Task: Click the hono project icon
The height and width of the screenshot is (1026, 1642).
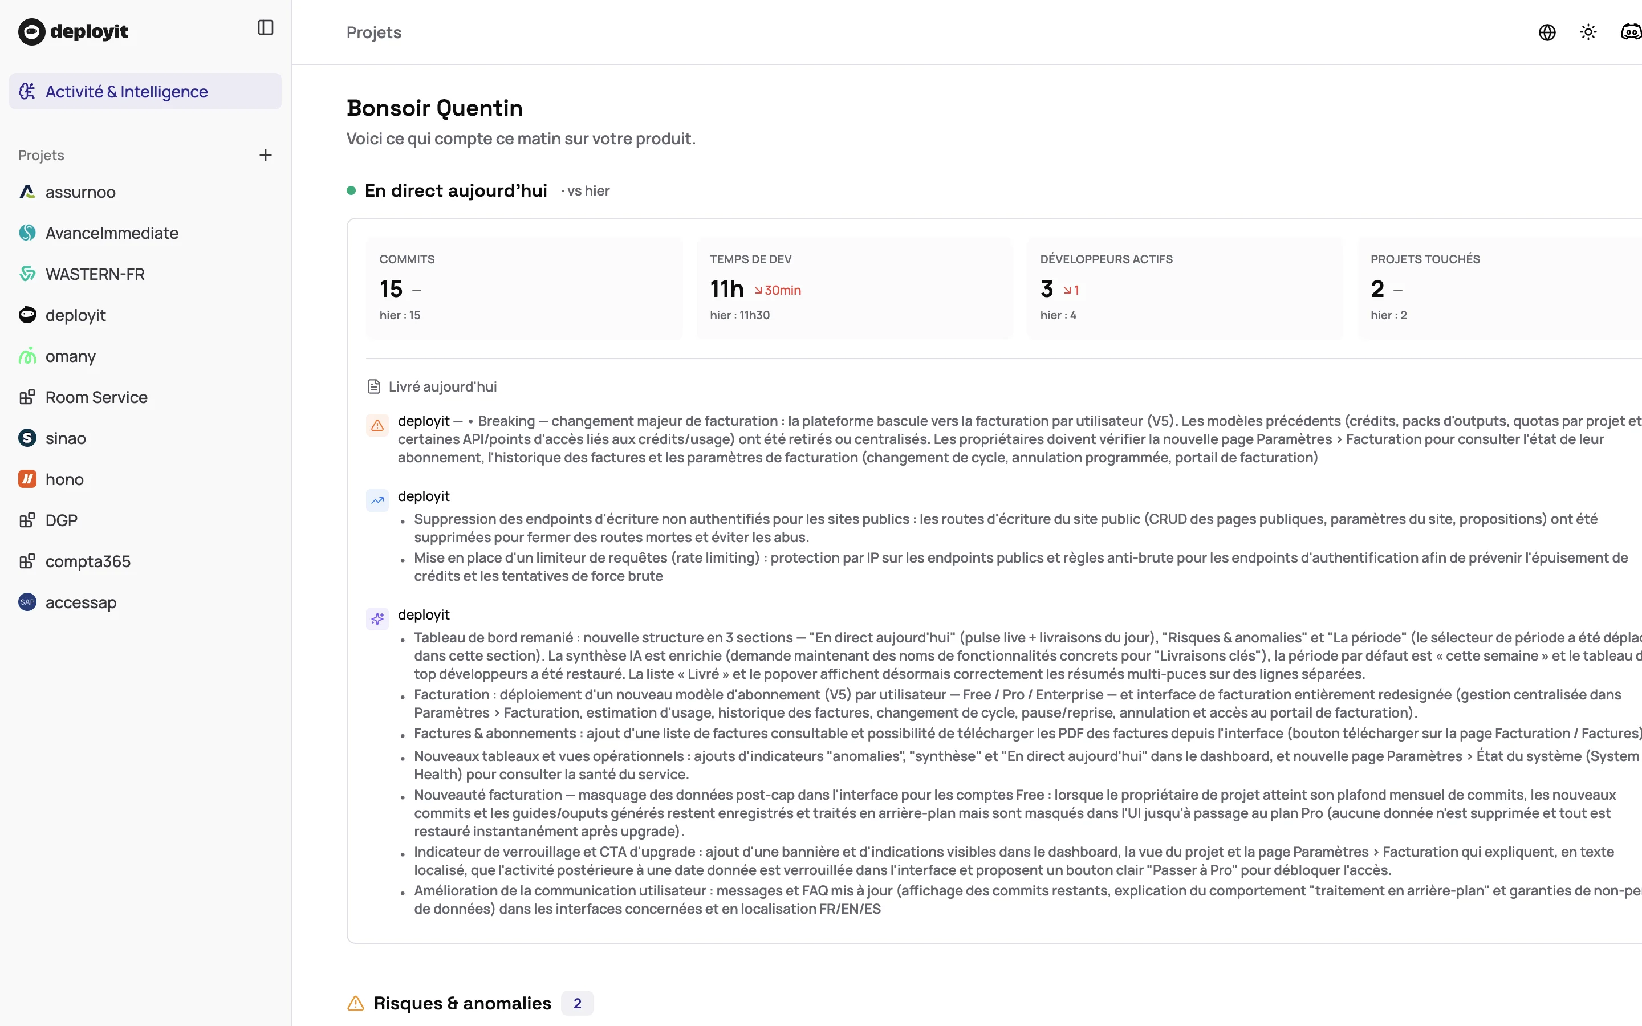Action: (27, 479)
